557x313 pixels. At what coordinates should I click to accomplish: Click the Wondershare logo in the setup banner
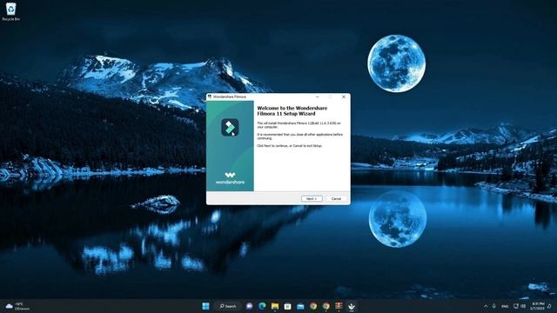[x=230, y=178]
